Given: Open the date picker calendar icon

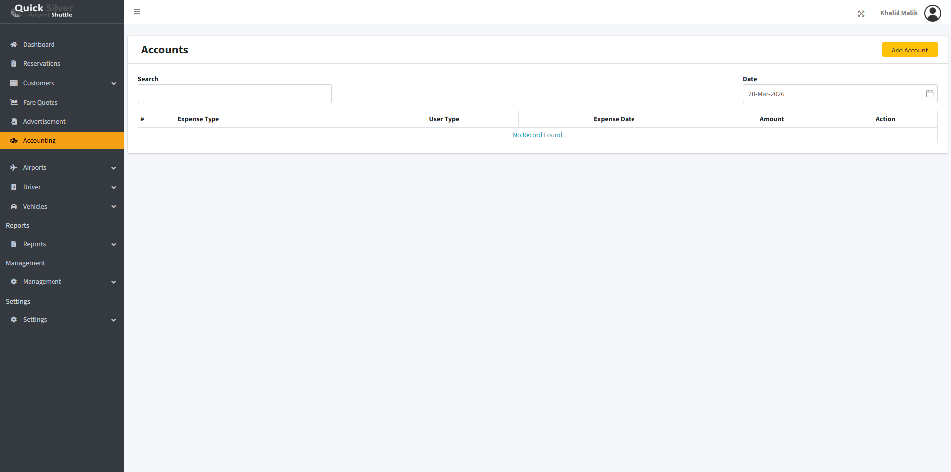Looking at the screenshot, I should point(929,94).
